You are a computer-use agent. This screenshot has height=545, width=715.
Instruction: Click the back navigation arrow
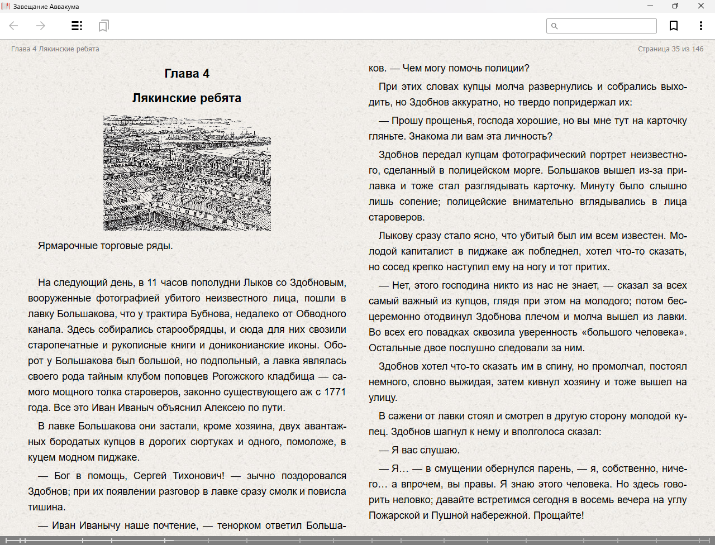coord(14,26)
